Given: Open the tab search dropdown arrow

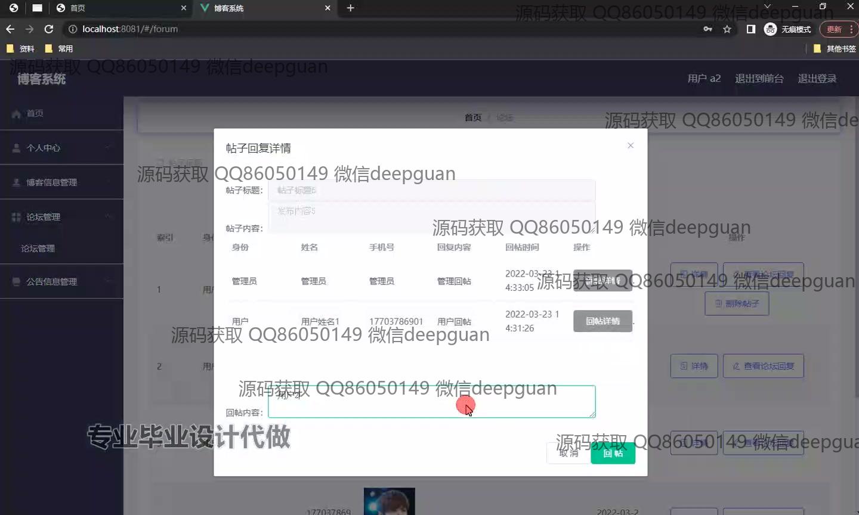Looking at the screenshot, I should coord(767,7).
